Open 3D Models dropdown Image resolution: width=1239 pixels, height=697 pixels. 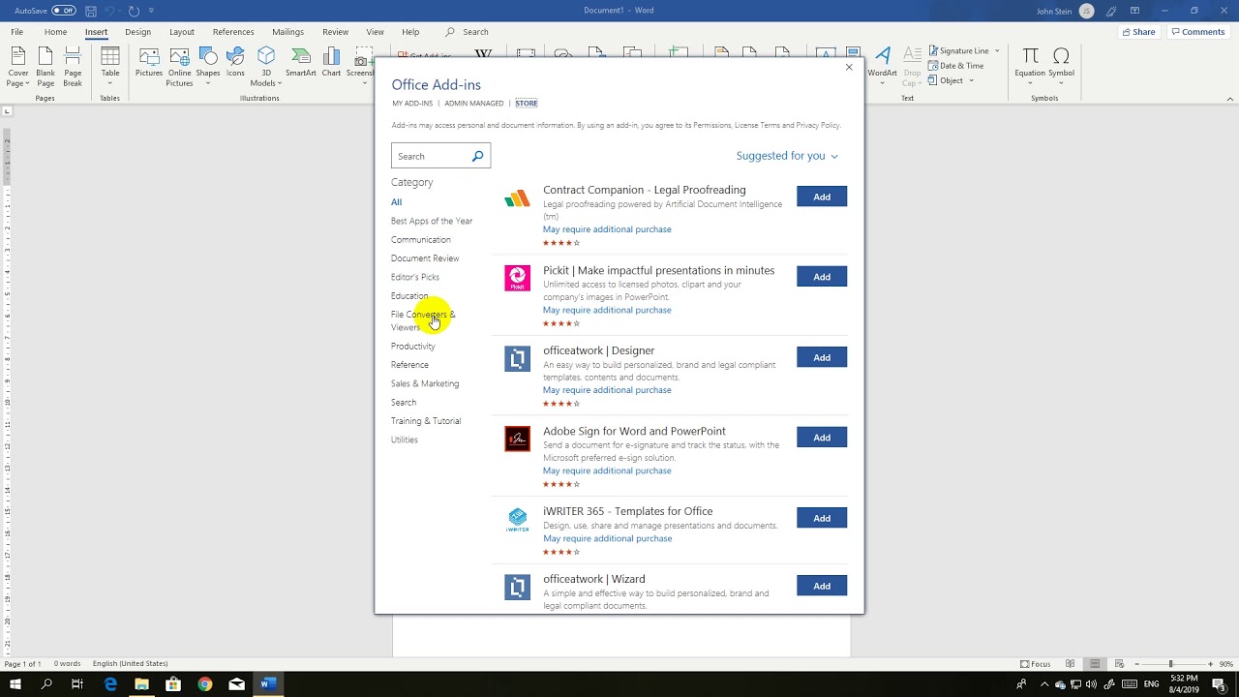click(x=265, y=67)
